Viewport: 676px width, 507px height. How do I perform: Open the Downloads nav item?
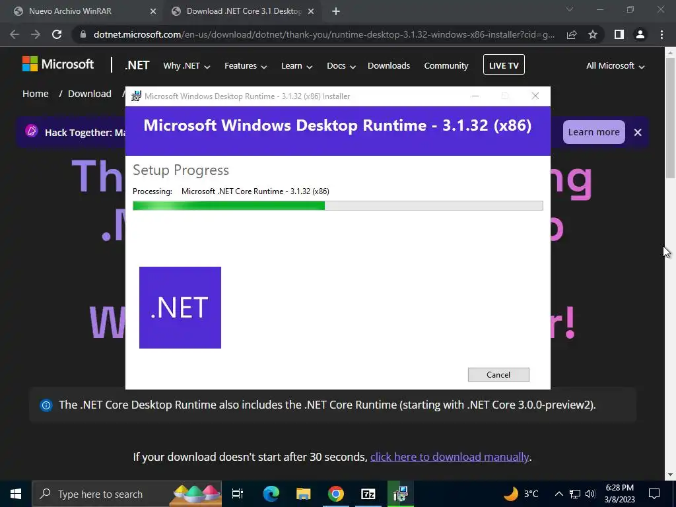pyautogui.click(x=389, y=65)
